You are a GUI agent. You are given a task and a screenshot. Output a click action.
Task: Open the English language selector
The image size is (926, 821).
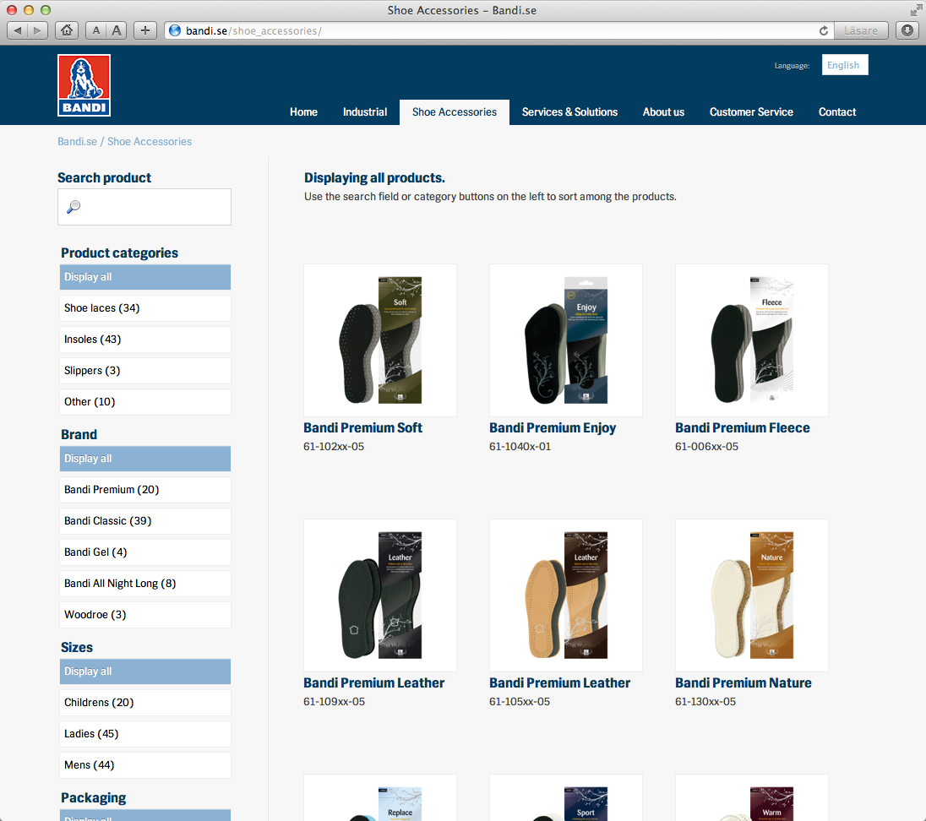click(844, 65)
